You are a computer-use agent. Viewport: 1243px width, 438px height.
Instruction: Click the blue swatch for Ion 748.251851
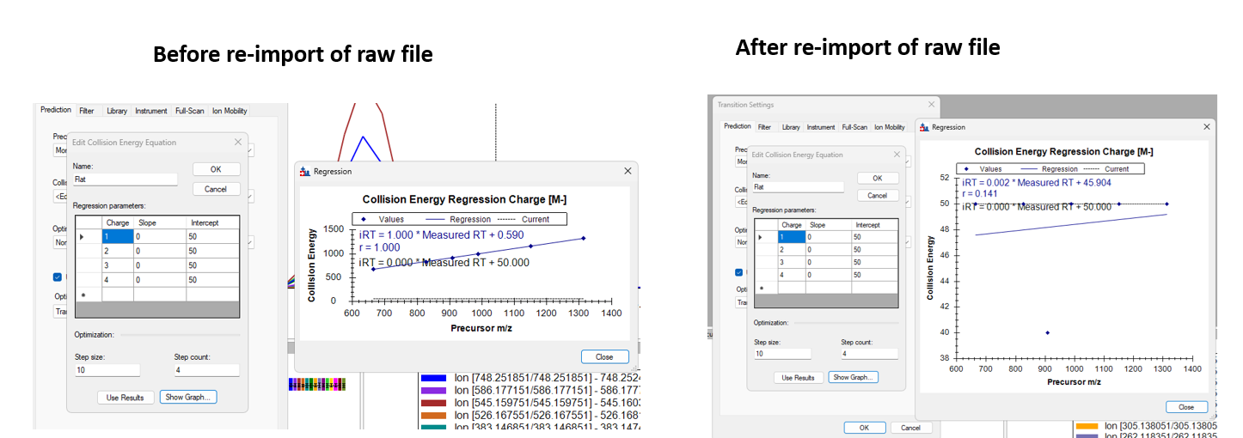click(433, 378)
